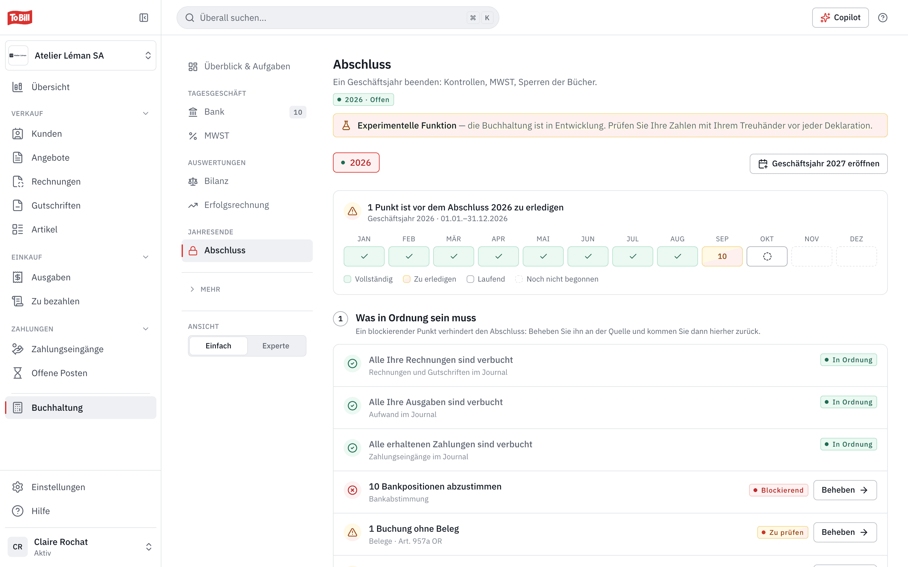Select Einfach view mode
This screenshot has height=567, width=908.
(218, 346)
